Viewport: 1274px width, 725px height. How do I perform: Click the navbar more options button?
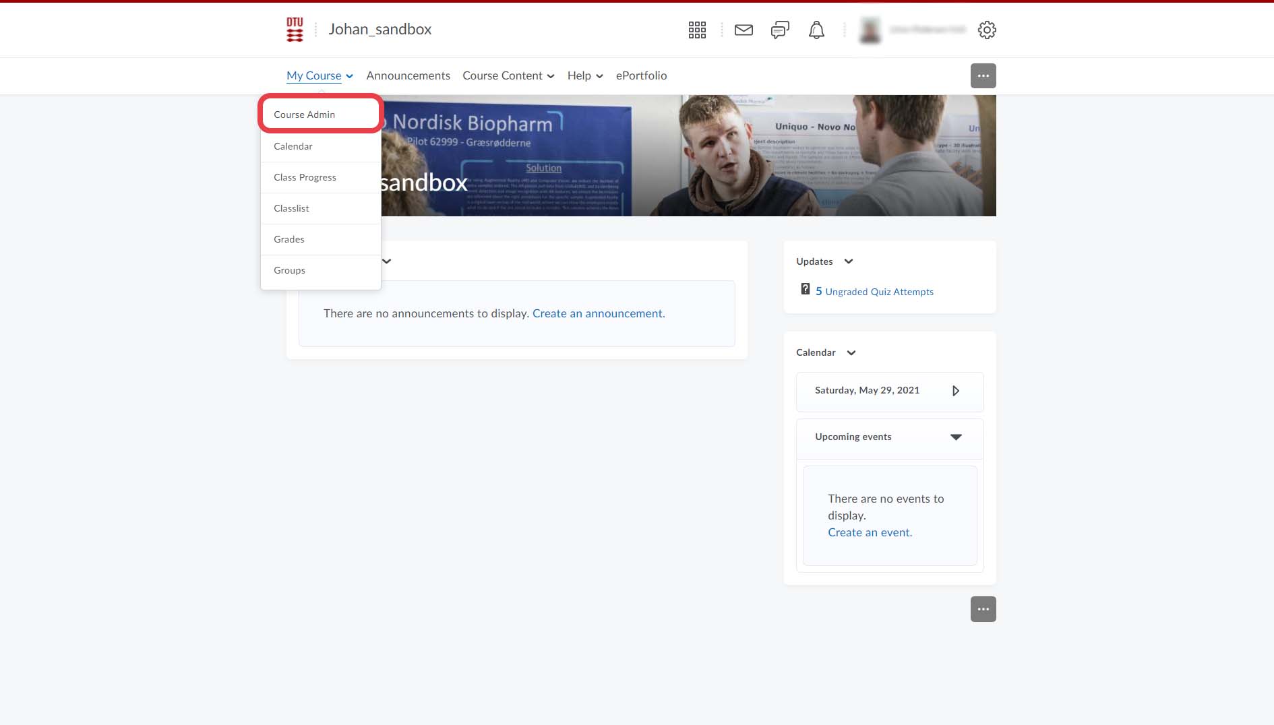coord(983,75)
